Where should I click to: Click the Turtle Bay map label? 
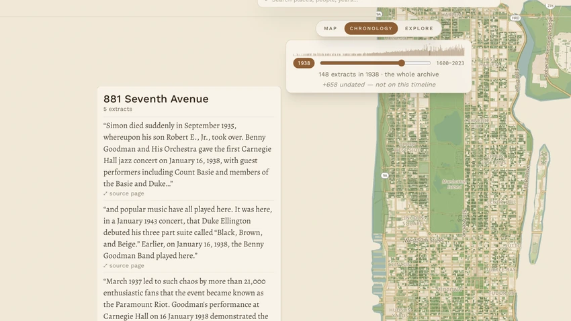[x=502, y=270]
